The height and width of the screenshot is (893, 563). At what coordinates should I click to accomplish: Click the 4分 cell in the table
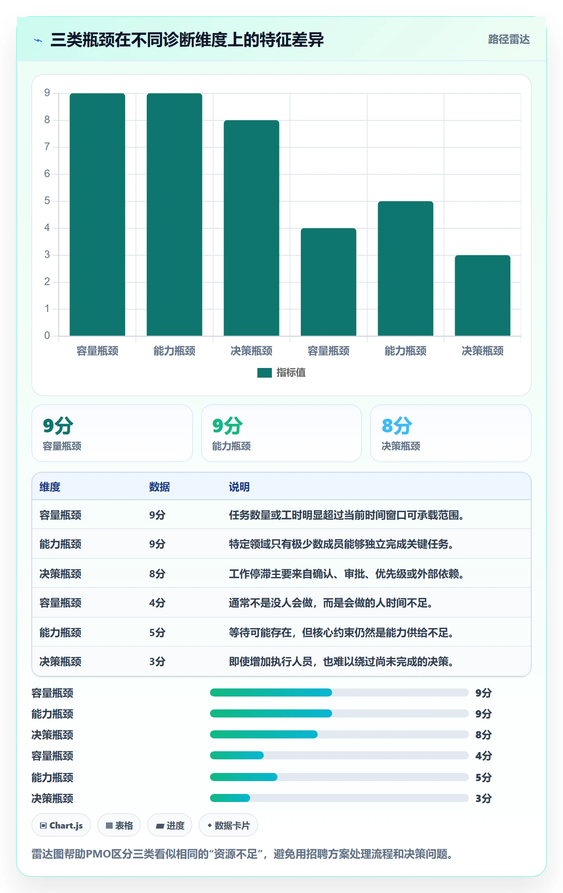tap(157, 603)
